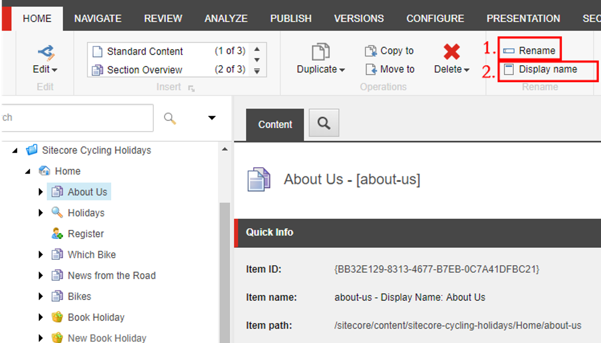The width and height of the screenshot is (601, 343).
Task: Click the Sitecore Cycling Holidays site icon
Action: click(x=32, y=150)
